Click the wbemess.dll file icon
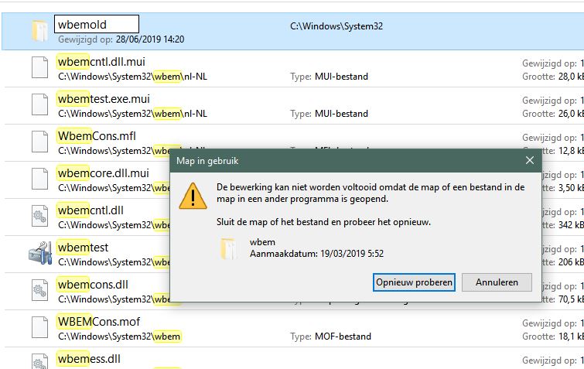Screen dimensions: 584x369 coord(39,360)
